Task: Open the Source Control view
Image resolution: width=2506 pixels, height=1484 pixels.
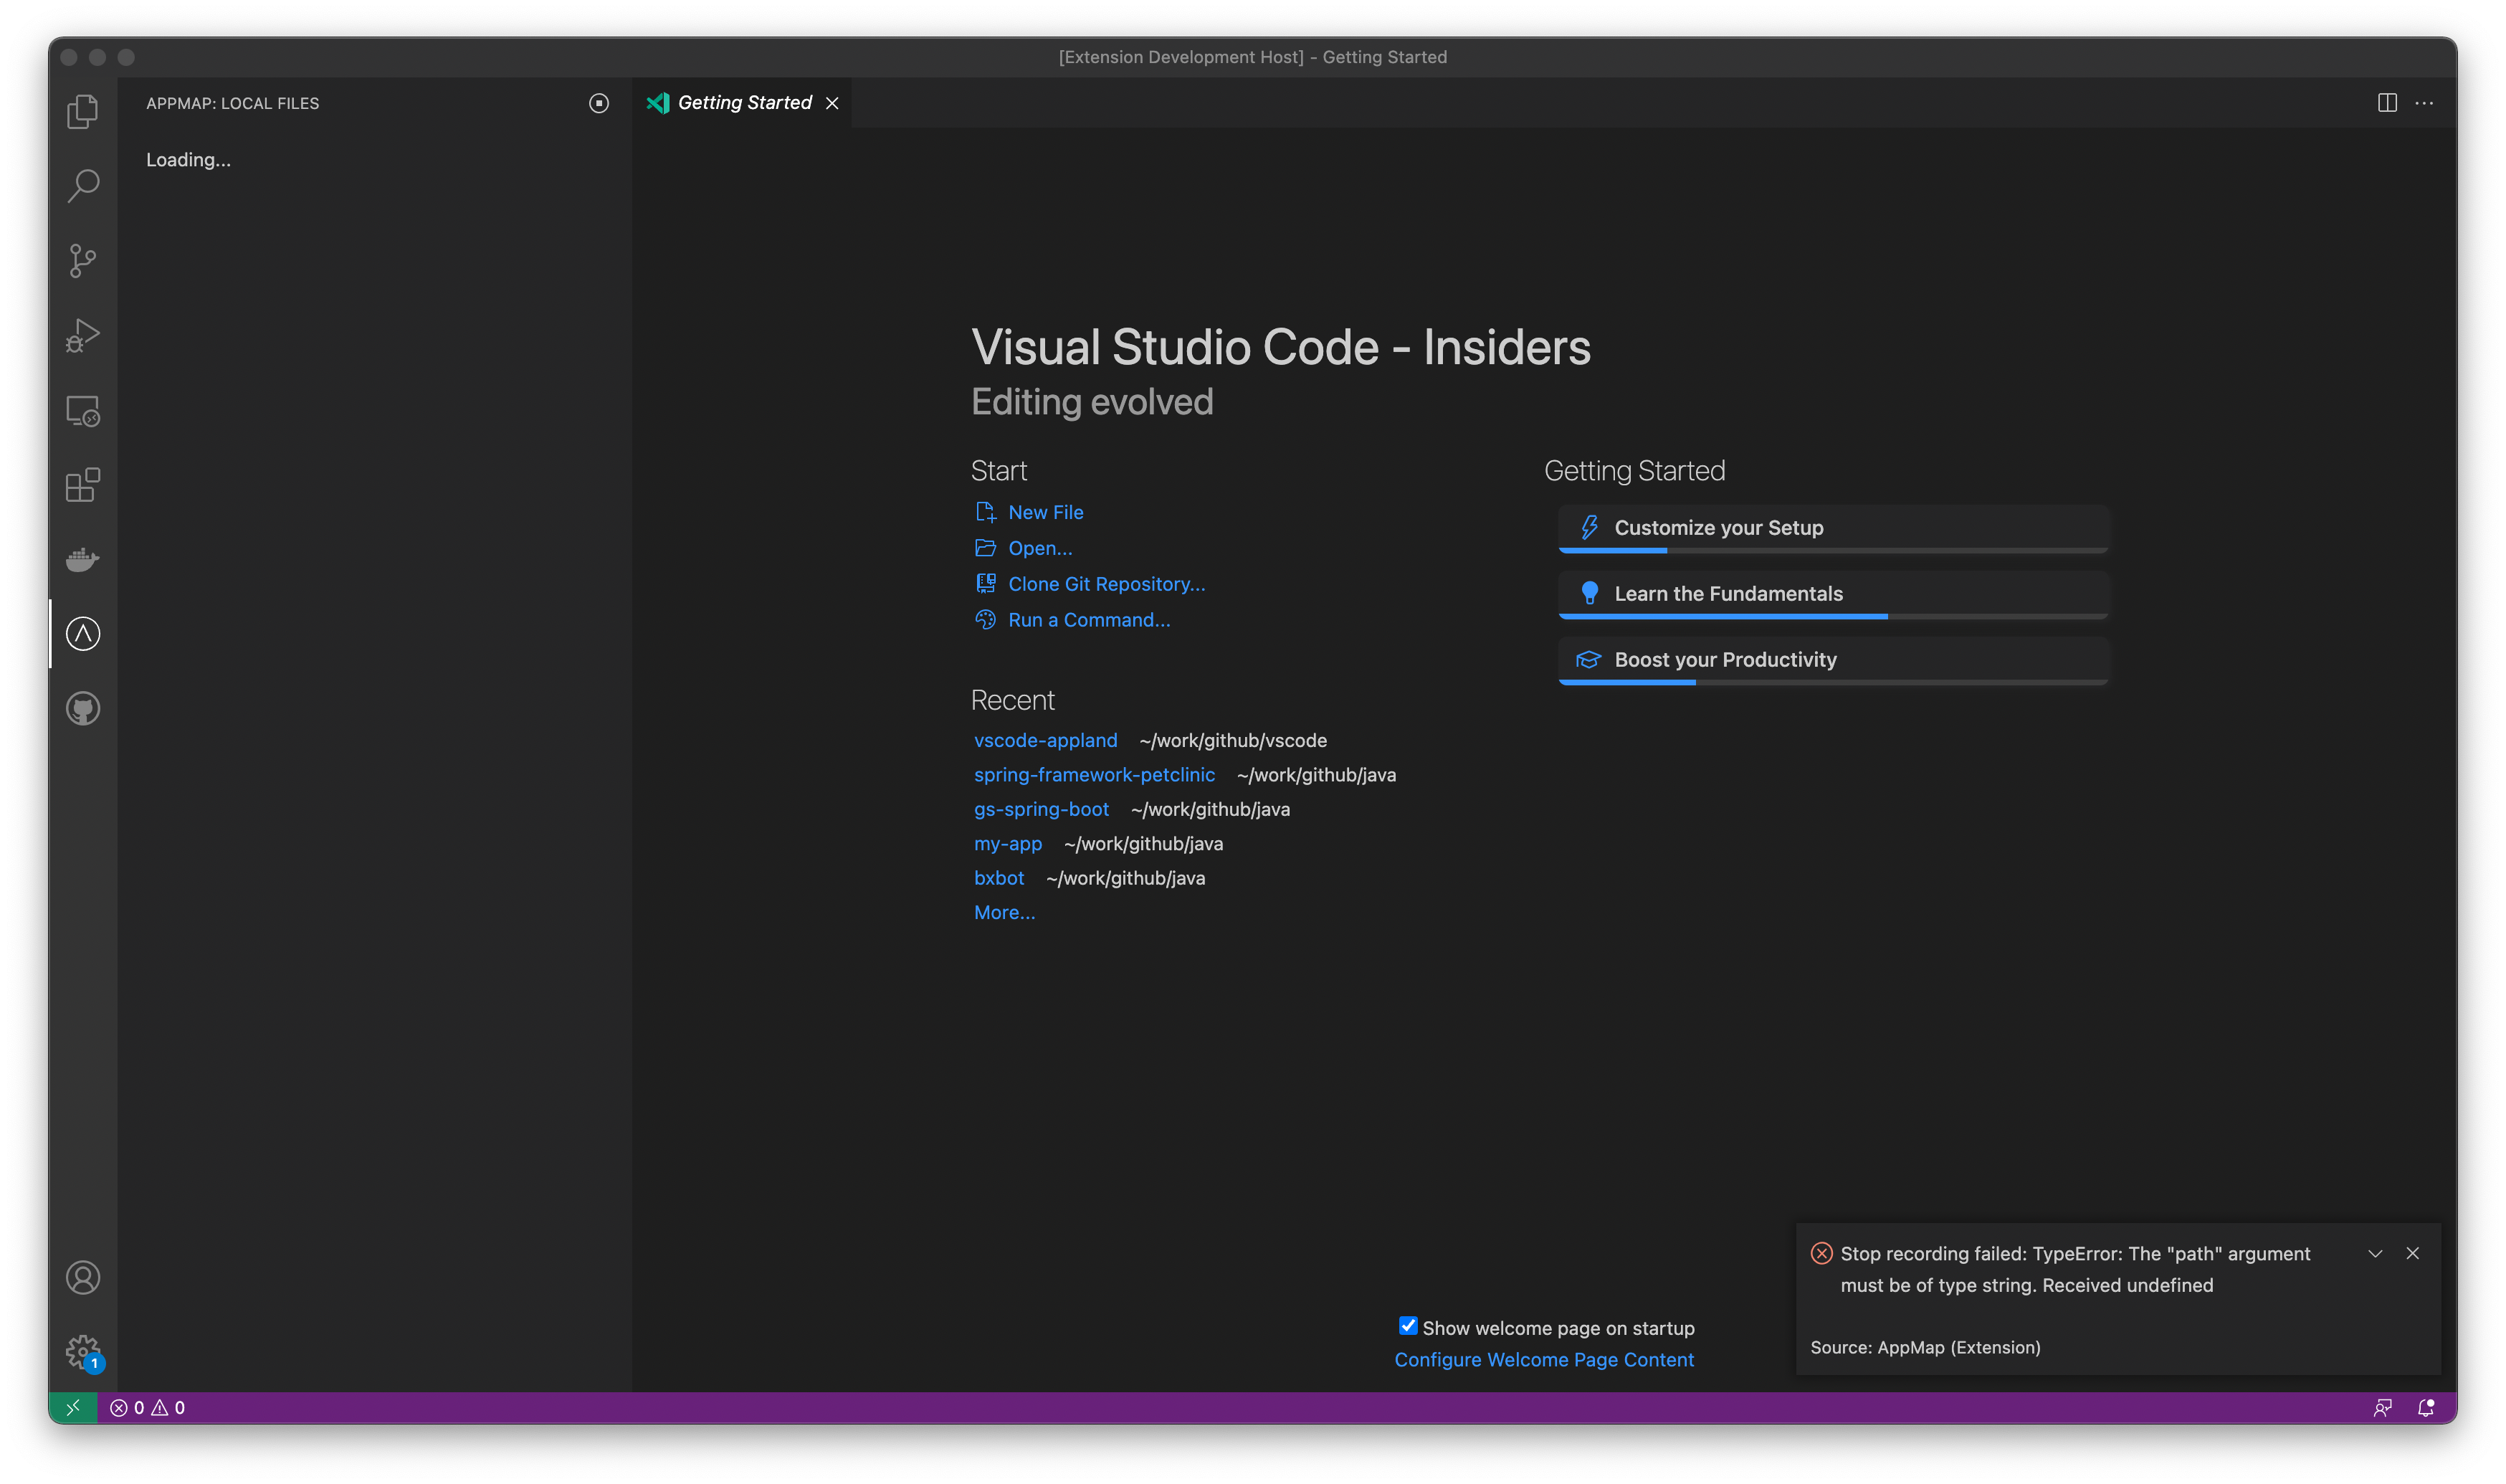Action: point(83,260)
